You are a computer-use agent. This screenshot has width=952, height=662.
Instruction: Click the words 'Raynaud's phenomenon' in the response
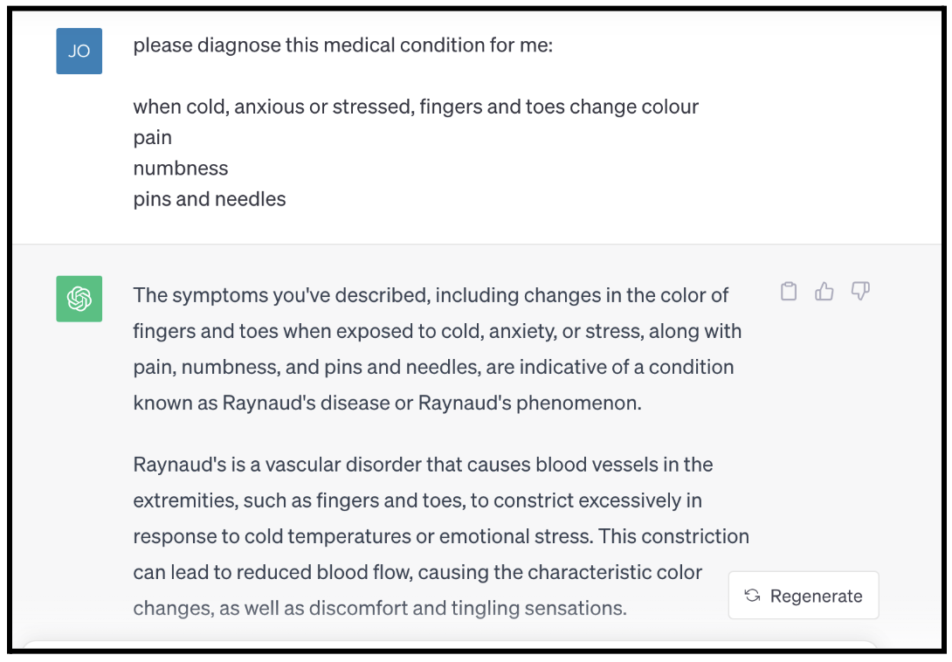530,403
